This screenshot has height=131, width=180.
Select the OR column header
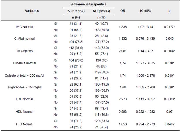(x=122, y=11)
